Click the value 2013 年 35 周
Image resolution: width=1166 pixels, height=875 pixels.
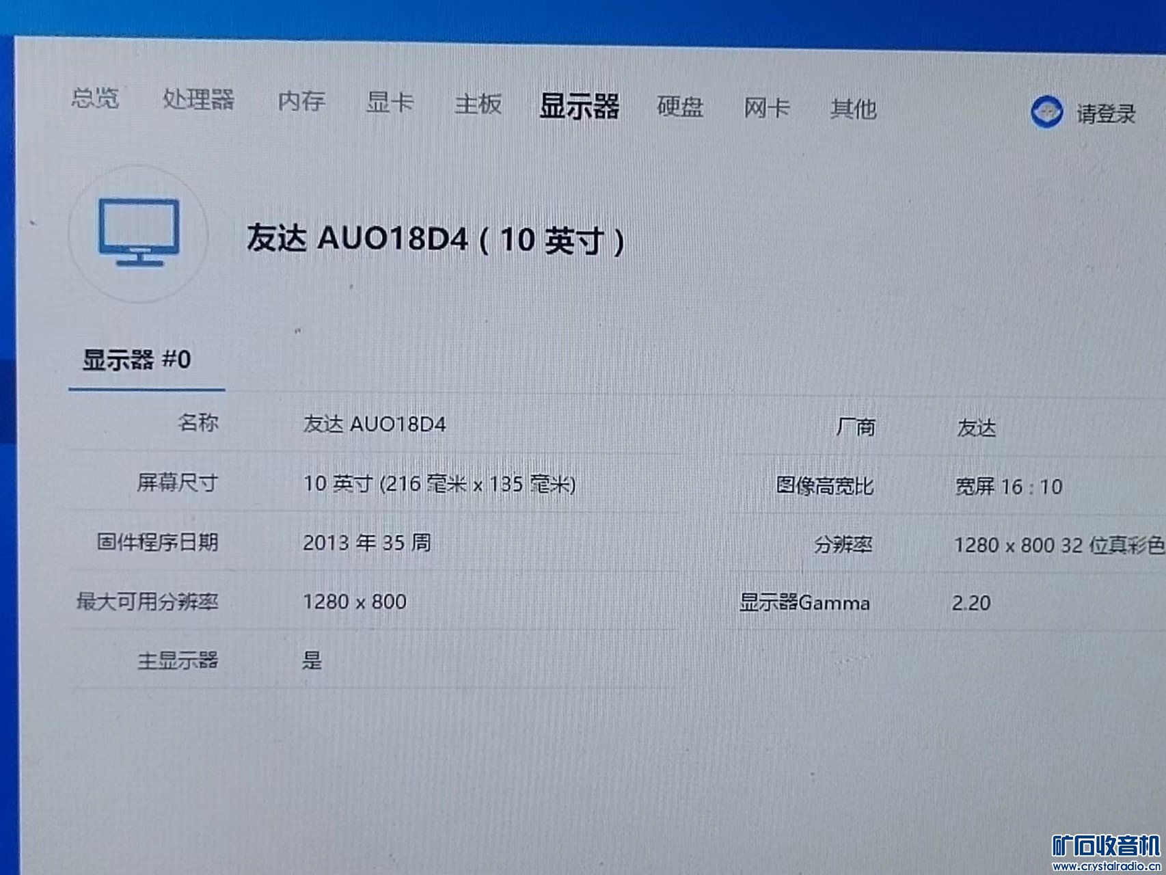367,543
